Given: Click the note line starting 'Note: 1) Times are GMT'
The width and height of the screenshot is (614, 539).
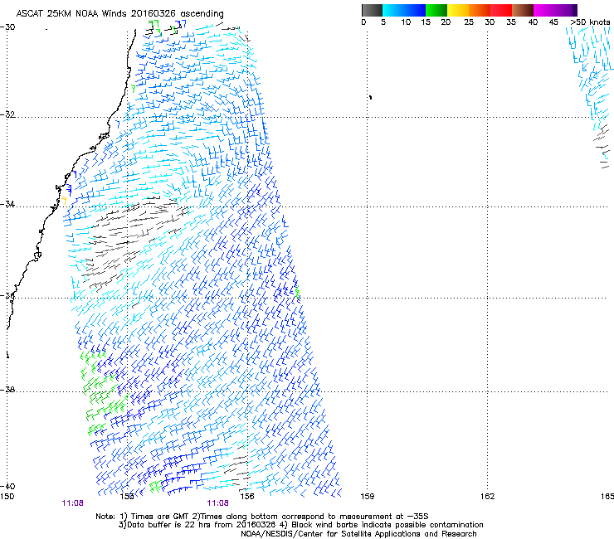Looking at the screenshot, I should (x=262, y=517).
